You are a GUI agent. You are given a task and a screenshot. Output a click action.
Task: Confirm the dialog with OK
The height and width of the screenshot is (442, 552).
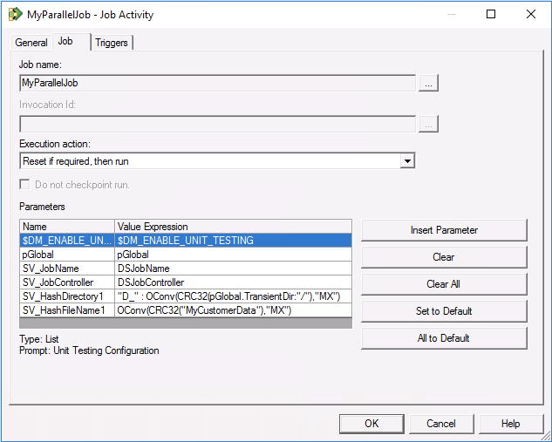point(371,424)
